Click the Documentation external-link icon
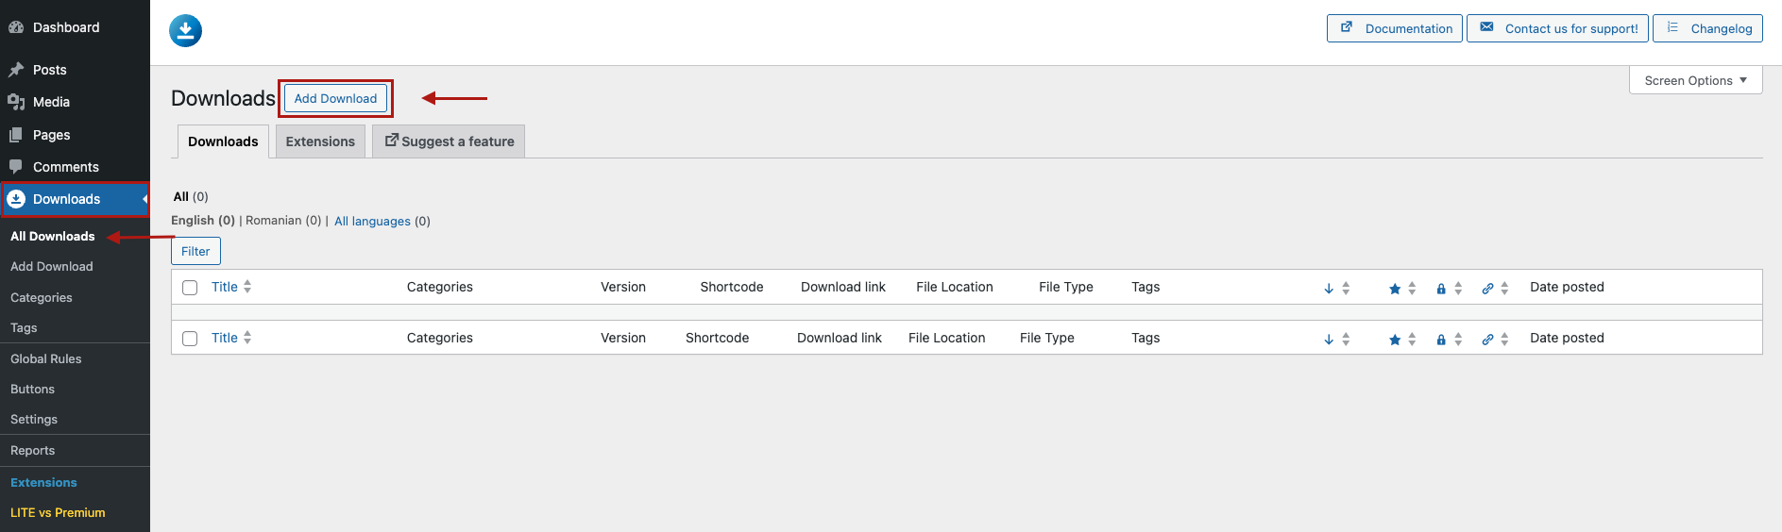This screenshot has width=1782, height=532. 1347,27
